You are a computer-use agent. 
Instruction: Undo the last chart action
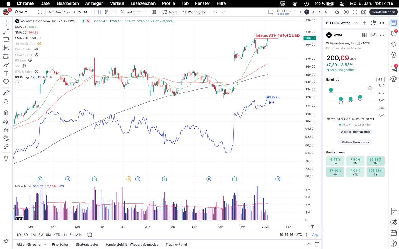coord(215,12)
